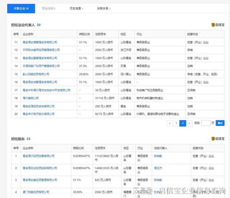The width and height of the screenshot is (230, 198).
Task: Open the company link in row 13
Action: 40,58
